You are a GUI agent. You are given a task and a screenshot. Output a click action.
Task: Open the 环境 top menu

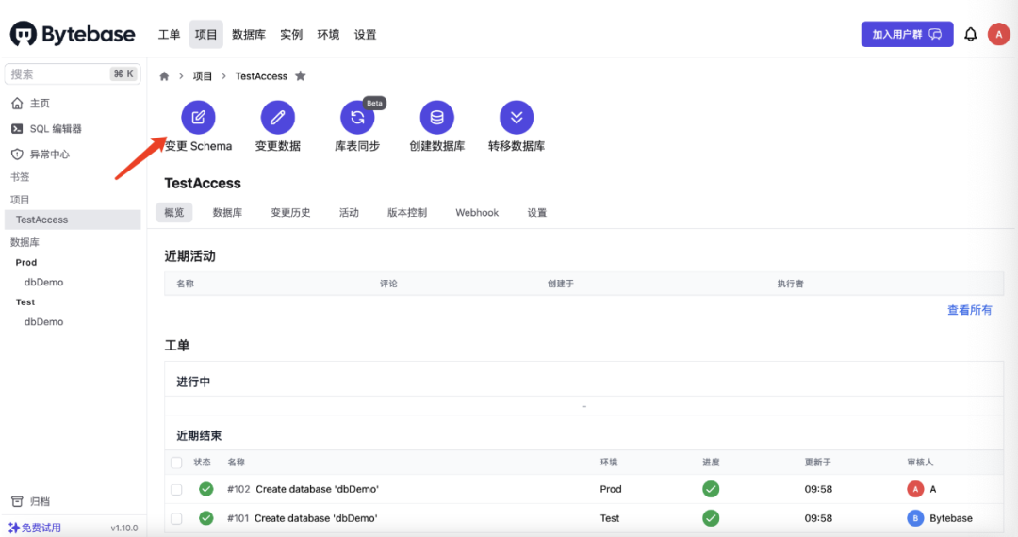pyautogui.click(x=329, y=34)
